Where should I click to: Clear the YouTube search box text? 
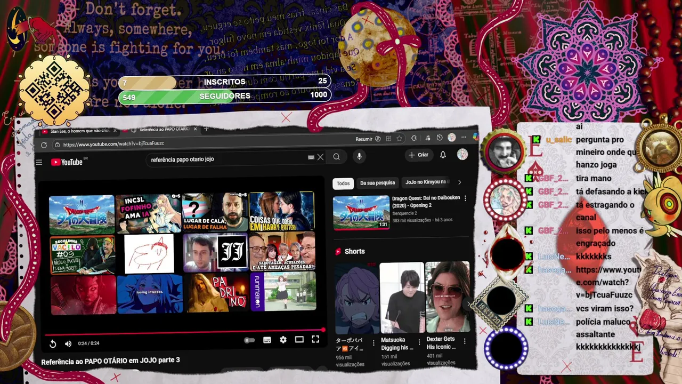point(320,157)
